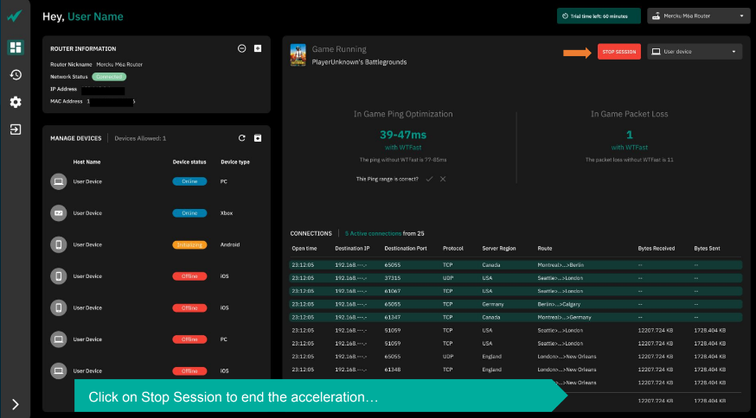Open the dashboard view in the sidebar
The width and height of the screenshot is (756, 418).
coord(16,47)
